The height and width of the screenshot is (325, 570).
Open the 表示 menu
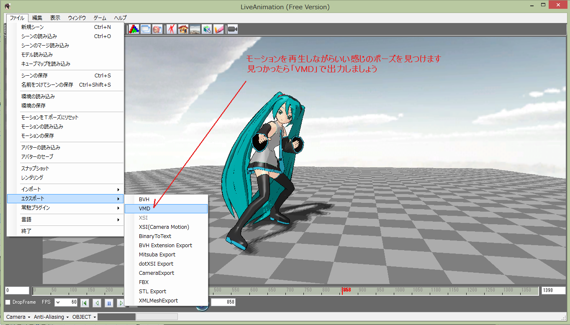[55, 18]
